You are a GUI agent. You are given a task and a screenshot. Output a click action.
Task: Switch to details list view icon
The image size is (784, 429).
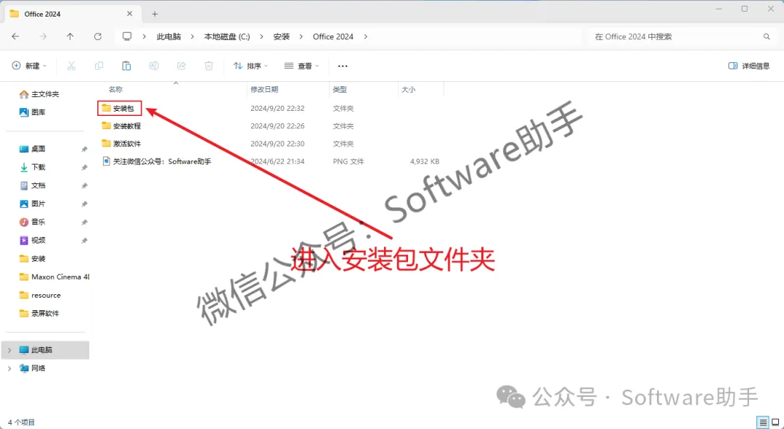coord(762,422)
